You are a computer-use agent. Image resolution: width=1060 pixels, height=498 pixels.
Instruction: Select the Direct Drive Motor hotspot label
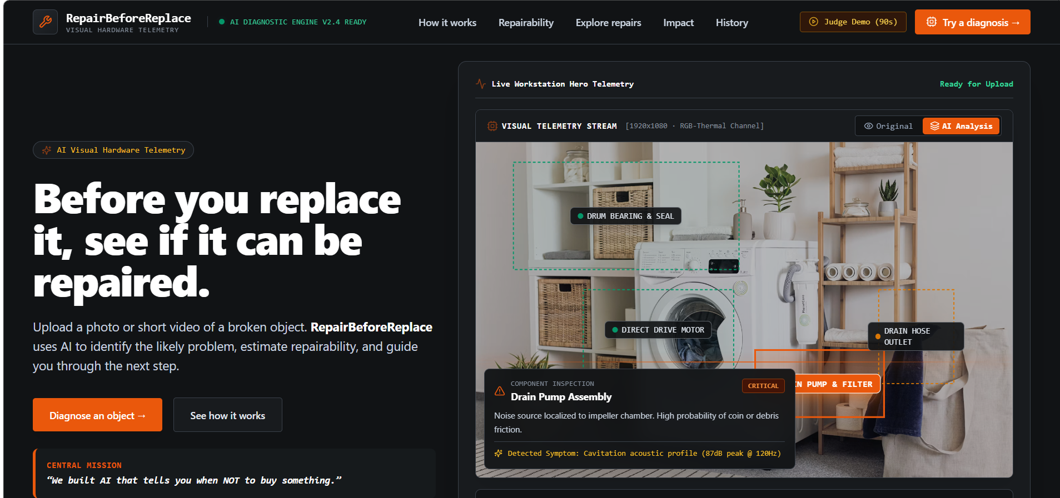[x=658, y=330]
